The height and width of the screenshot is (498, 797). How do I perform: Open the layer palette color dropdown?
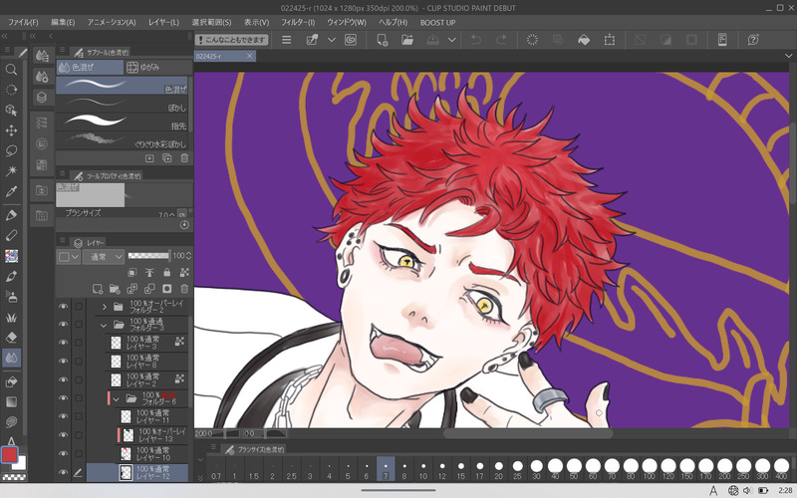(x=68, y=257)
